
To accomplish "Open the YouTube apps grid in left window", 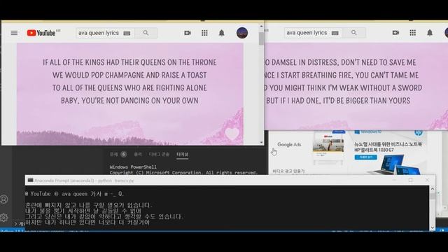I will [204, 33].
